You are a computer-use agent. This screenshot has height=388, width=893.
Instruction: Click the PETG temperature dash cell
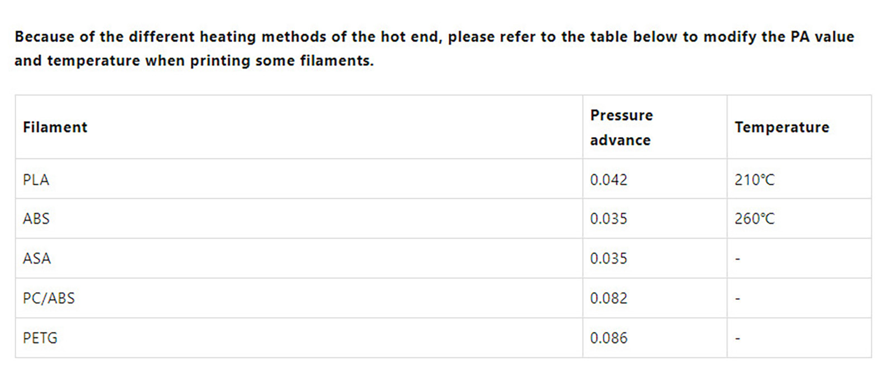tap(799, 338)
